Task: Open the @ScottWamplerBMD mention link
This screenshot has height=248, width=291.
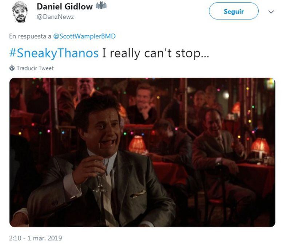Action: 84,36
